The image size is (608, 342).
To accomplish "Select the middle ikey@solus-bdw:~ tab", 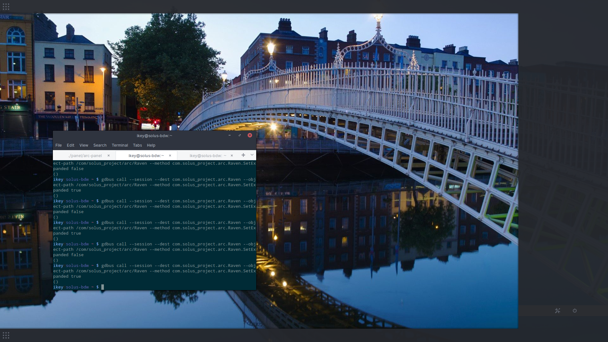I will 146,155.
